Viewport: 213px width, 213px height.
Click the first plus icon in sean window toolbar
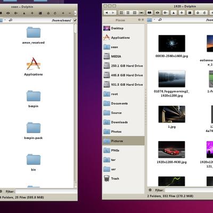tap(32, 13)
